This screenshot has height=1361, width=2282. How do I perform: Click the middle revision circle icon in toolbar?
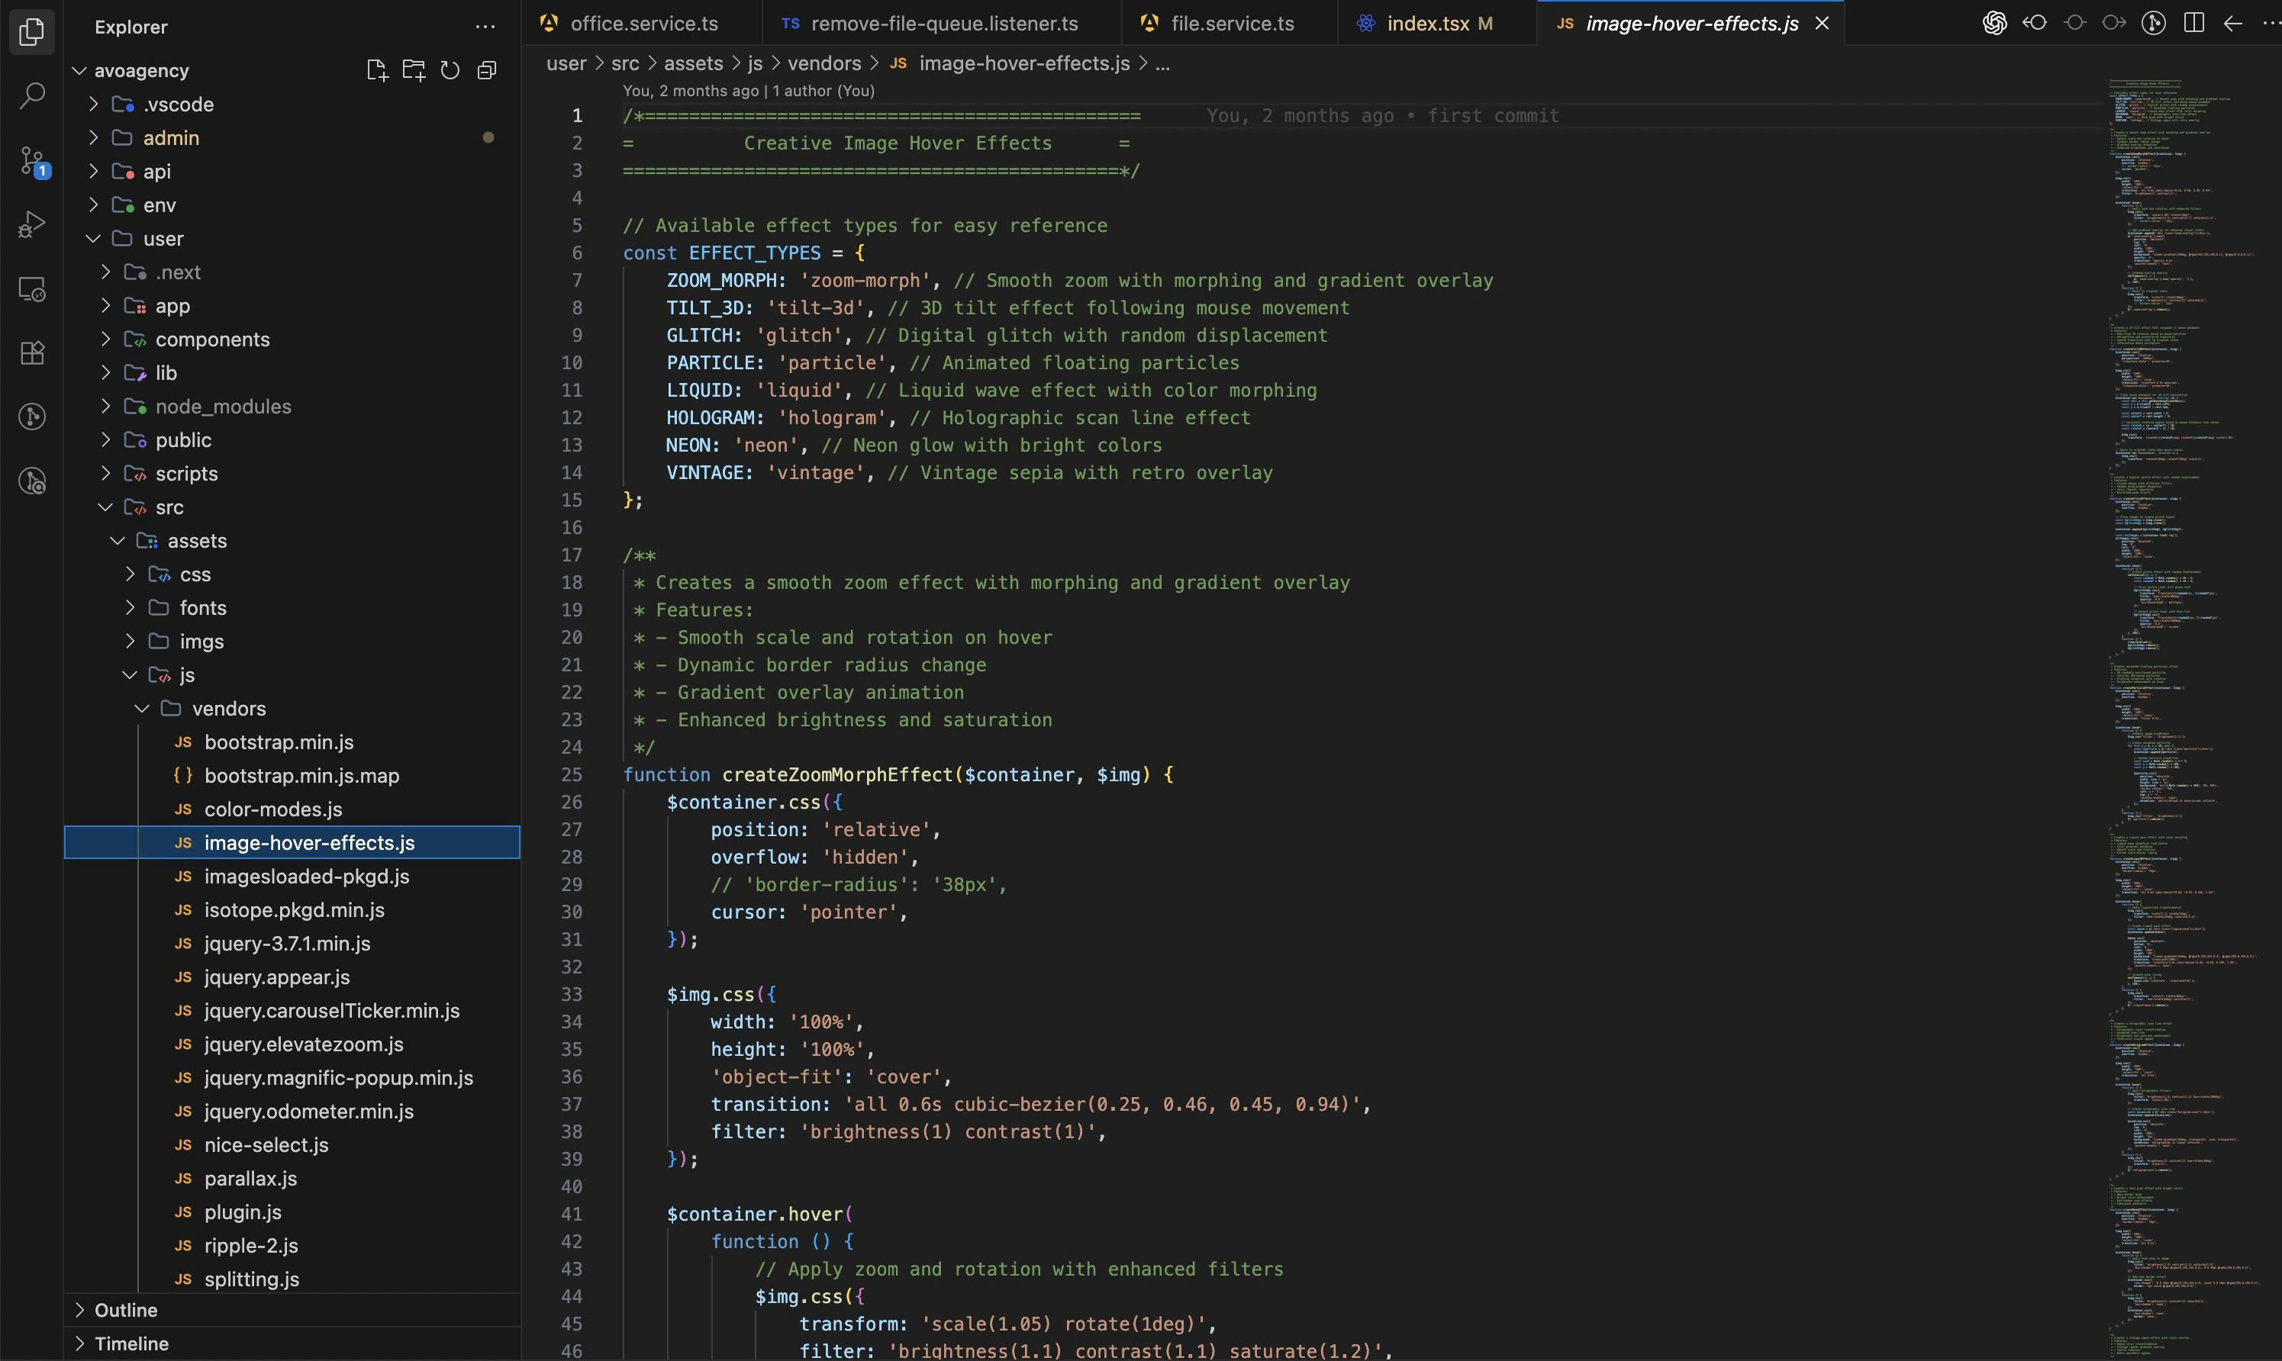(x=2074, y=23)
